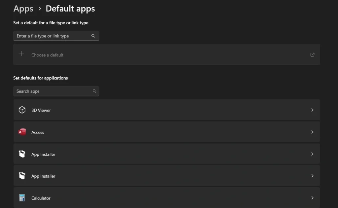The width and height of the screenshot is (338, 208).
Task: Select the Default apps breadcrumb title
Action: coord(70,9)
